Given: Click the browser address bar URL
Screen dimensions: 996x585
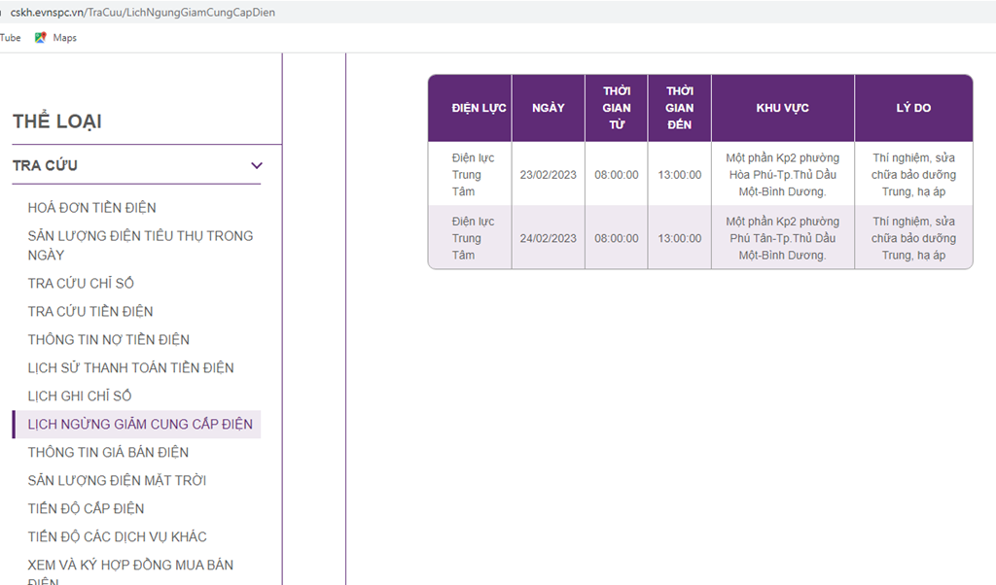Looking at the screenshot, I should tap(142, 12).
